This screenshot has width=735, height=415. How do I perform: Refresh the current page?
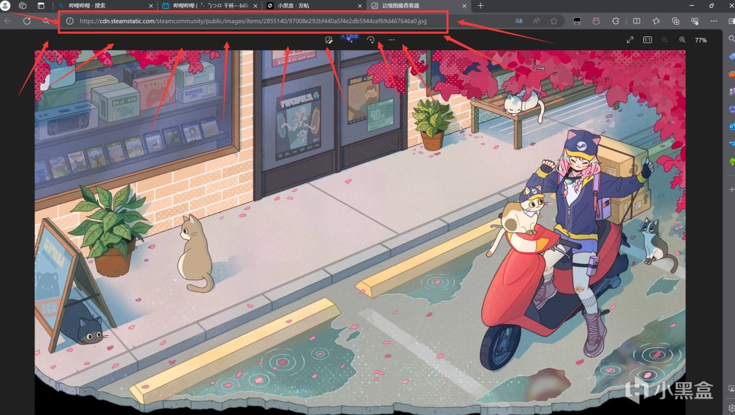[26, 21]
